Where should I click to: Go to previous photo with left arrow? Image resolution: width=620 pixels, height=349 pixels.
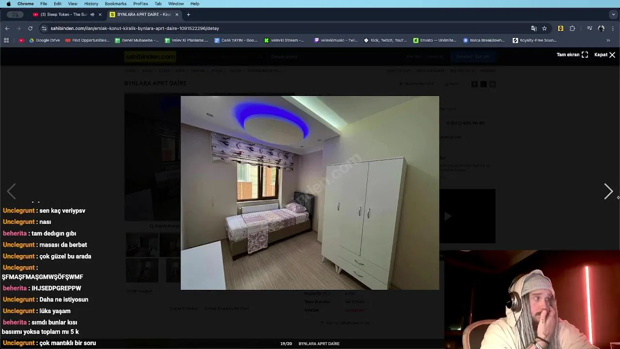coord(12,191)
